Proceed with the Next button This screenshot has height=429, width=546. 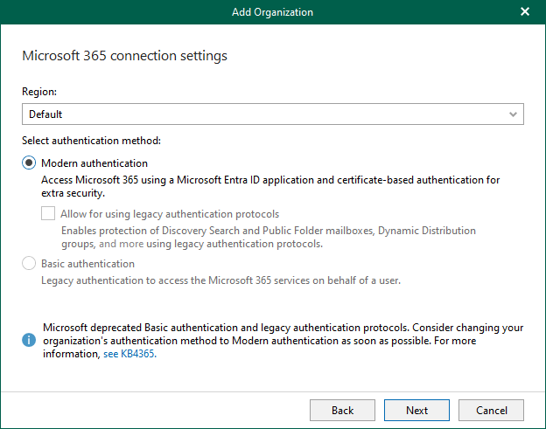(x=416, y=410)
